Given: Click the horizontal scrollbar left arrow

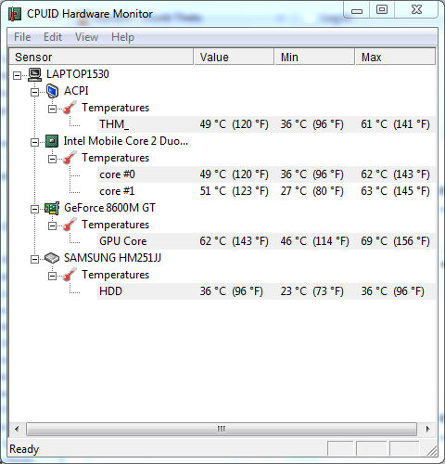Looking at the screenshot, I should coord(17,429).
